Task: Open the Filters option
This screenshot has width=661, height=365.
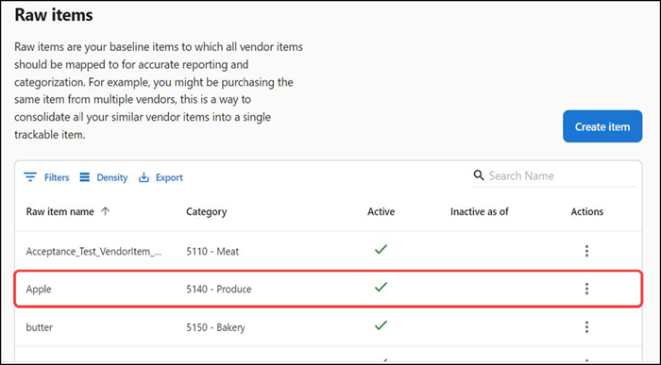Action: click(46, 177)
